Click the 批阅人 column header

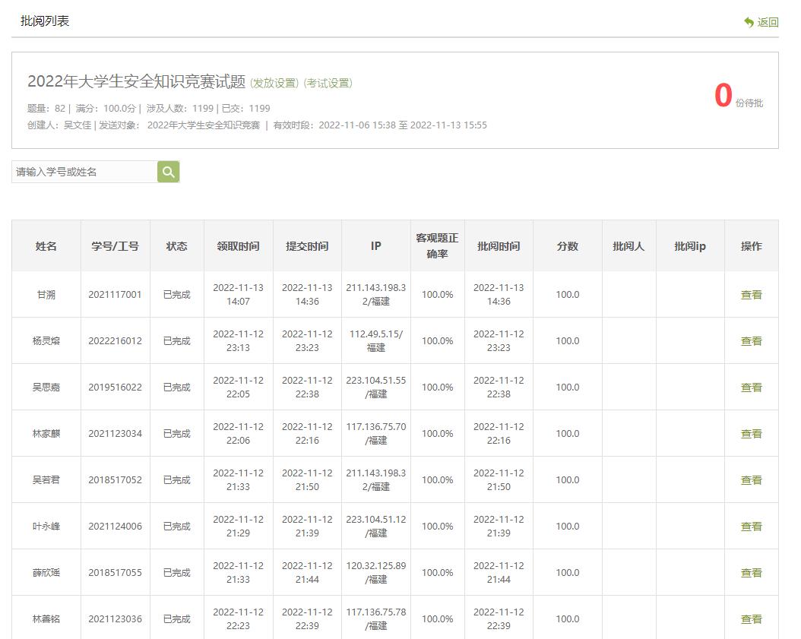tap(628, 246)
